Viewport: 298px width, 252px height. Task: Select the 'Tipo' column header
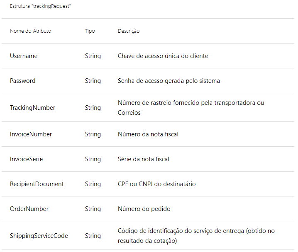click(90, 31)
